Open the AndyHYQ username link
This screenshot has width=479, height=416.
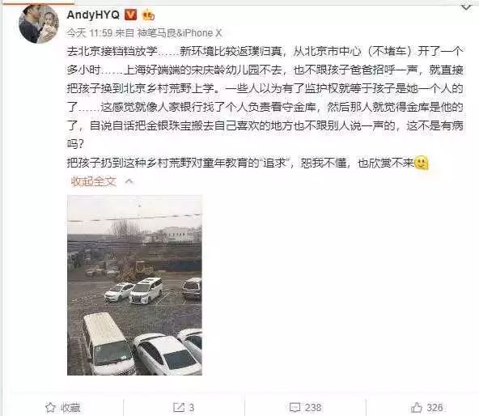93,15
